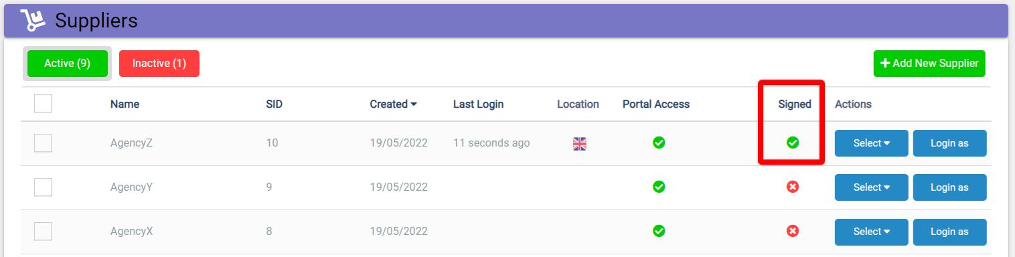Click AgencyZ's green Portal Access checkmark

click(x=659, y=143)
